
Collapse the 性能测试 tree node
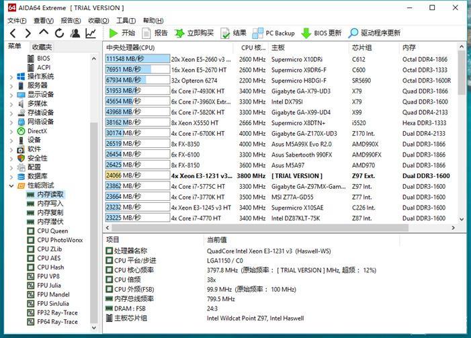[x=11, y=185]
